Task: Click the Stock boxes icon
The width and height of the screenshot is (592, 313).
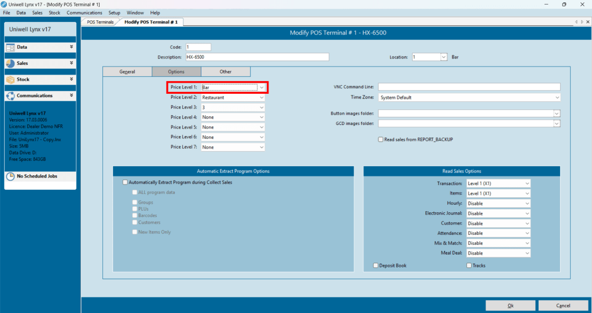Action: tap(10, 80)
